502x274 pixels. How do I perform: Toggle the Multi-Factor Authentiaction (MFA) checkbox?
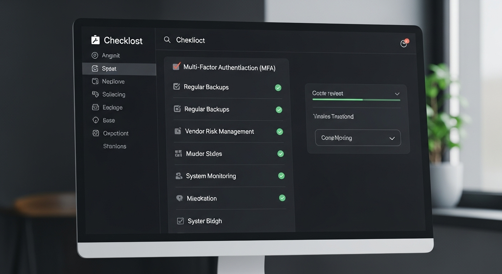click(176, 66)
